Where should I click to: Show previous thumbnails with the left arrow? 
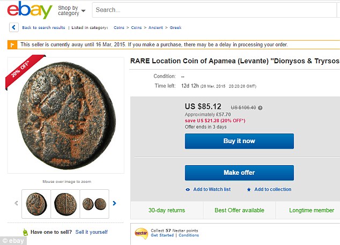[16, 203]
